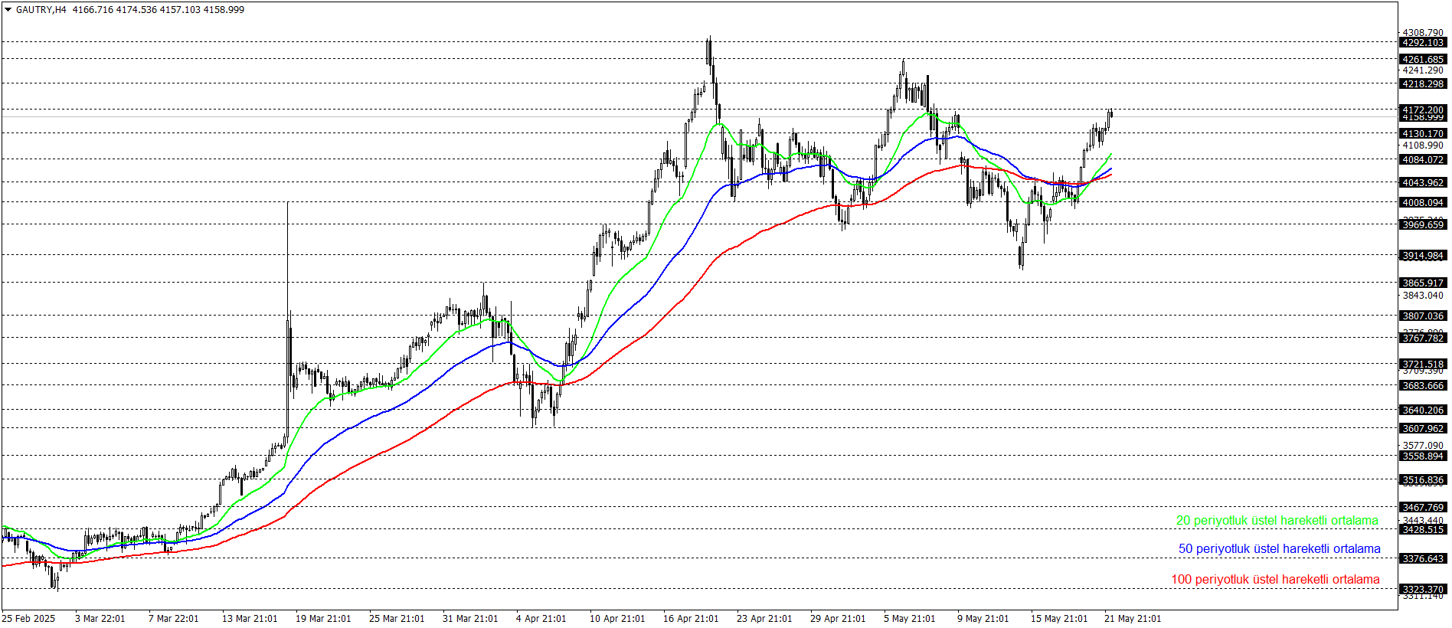Click the 13 Mar 21:01 time label
Image resolution: width=1452 pixels, height=628 pixels.
click(x=250, y=619)
